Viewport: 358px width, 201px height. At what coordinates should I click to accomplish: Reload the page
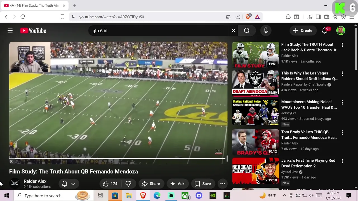(23, 17)
